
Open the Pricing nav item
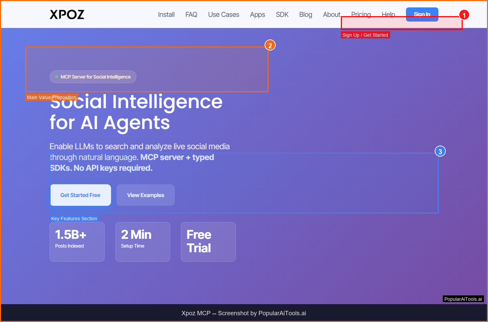pyautogui.click(x=361, y=14)
